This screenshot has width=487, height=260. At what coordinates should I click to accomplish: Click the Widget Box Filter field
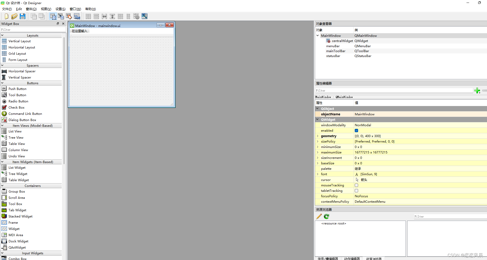click(33, 30)
